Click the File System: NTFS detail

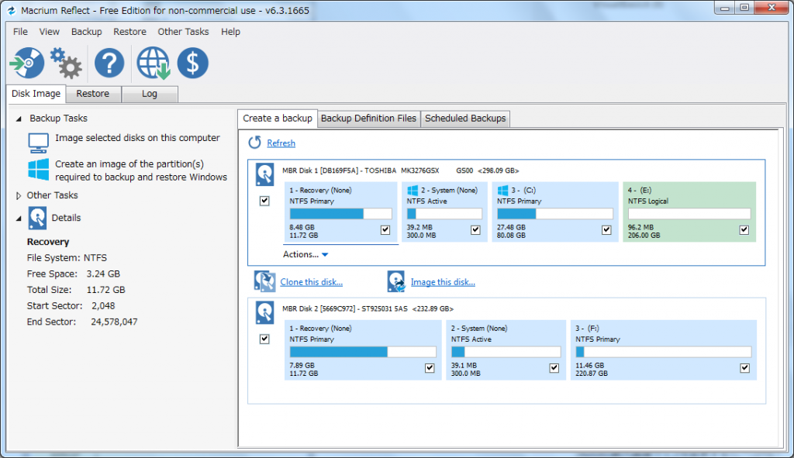[x=67, y=257]
